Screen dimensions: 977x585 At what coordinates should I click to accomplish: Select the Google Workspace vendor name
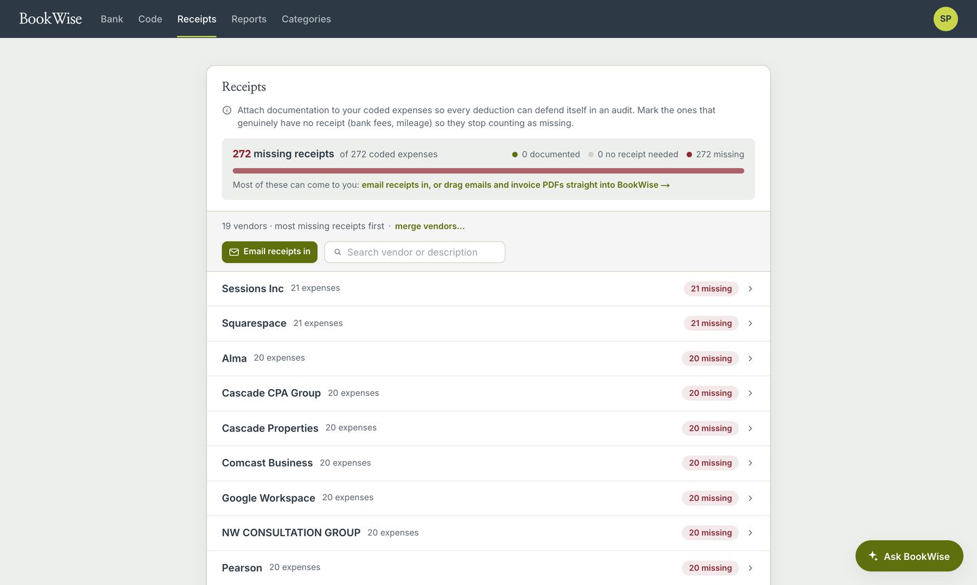[269, 498]
